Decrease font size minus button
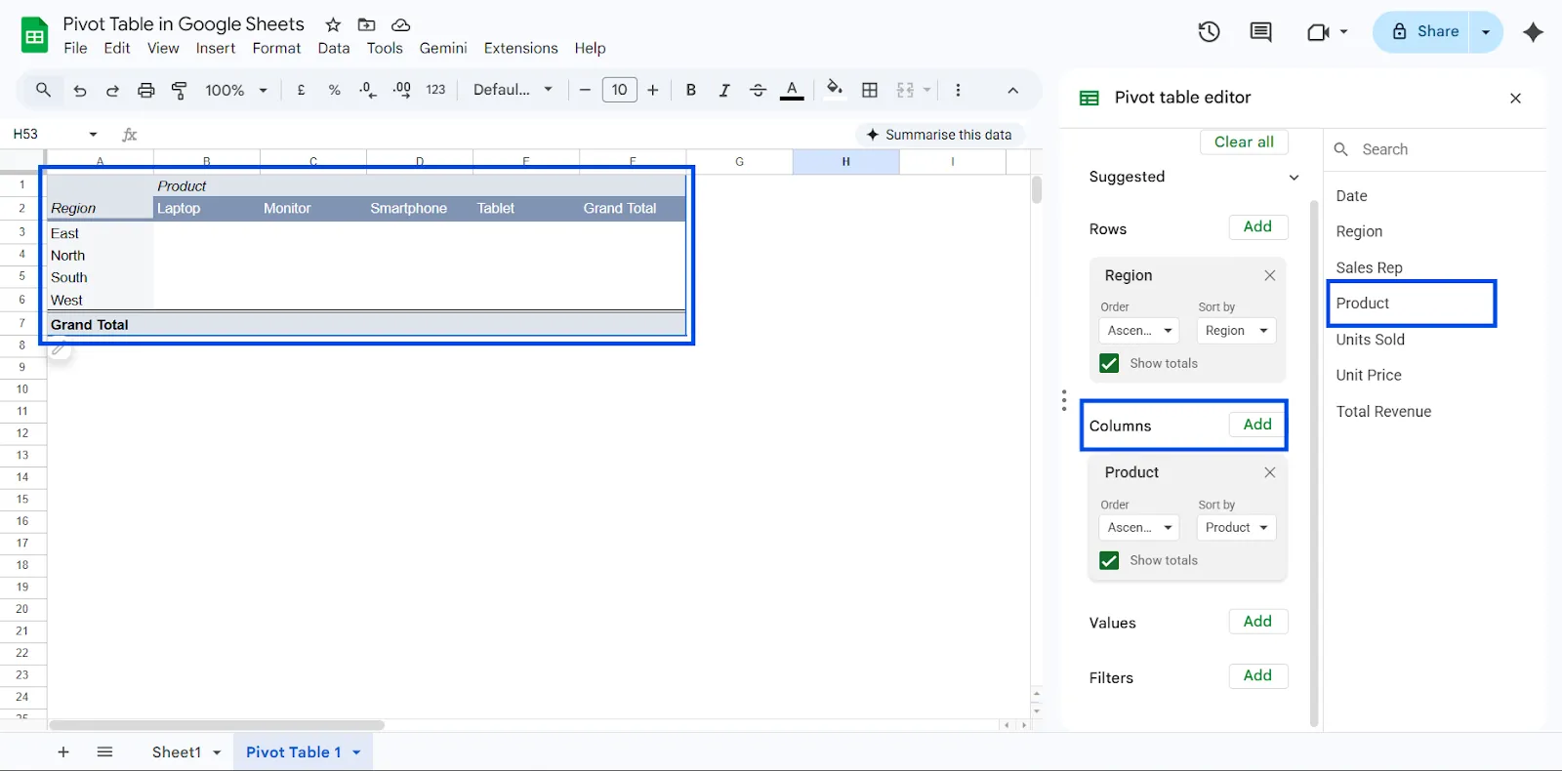Screen dimensions: 1562x771 click(585, 90)
